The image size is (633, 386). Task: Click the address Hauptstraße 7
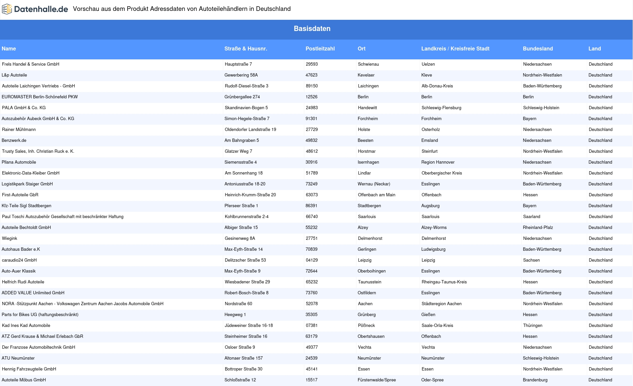click(238, 64)
